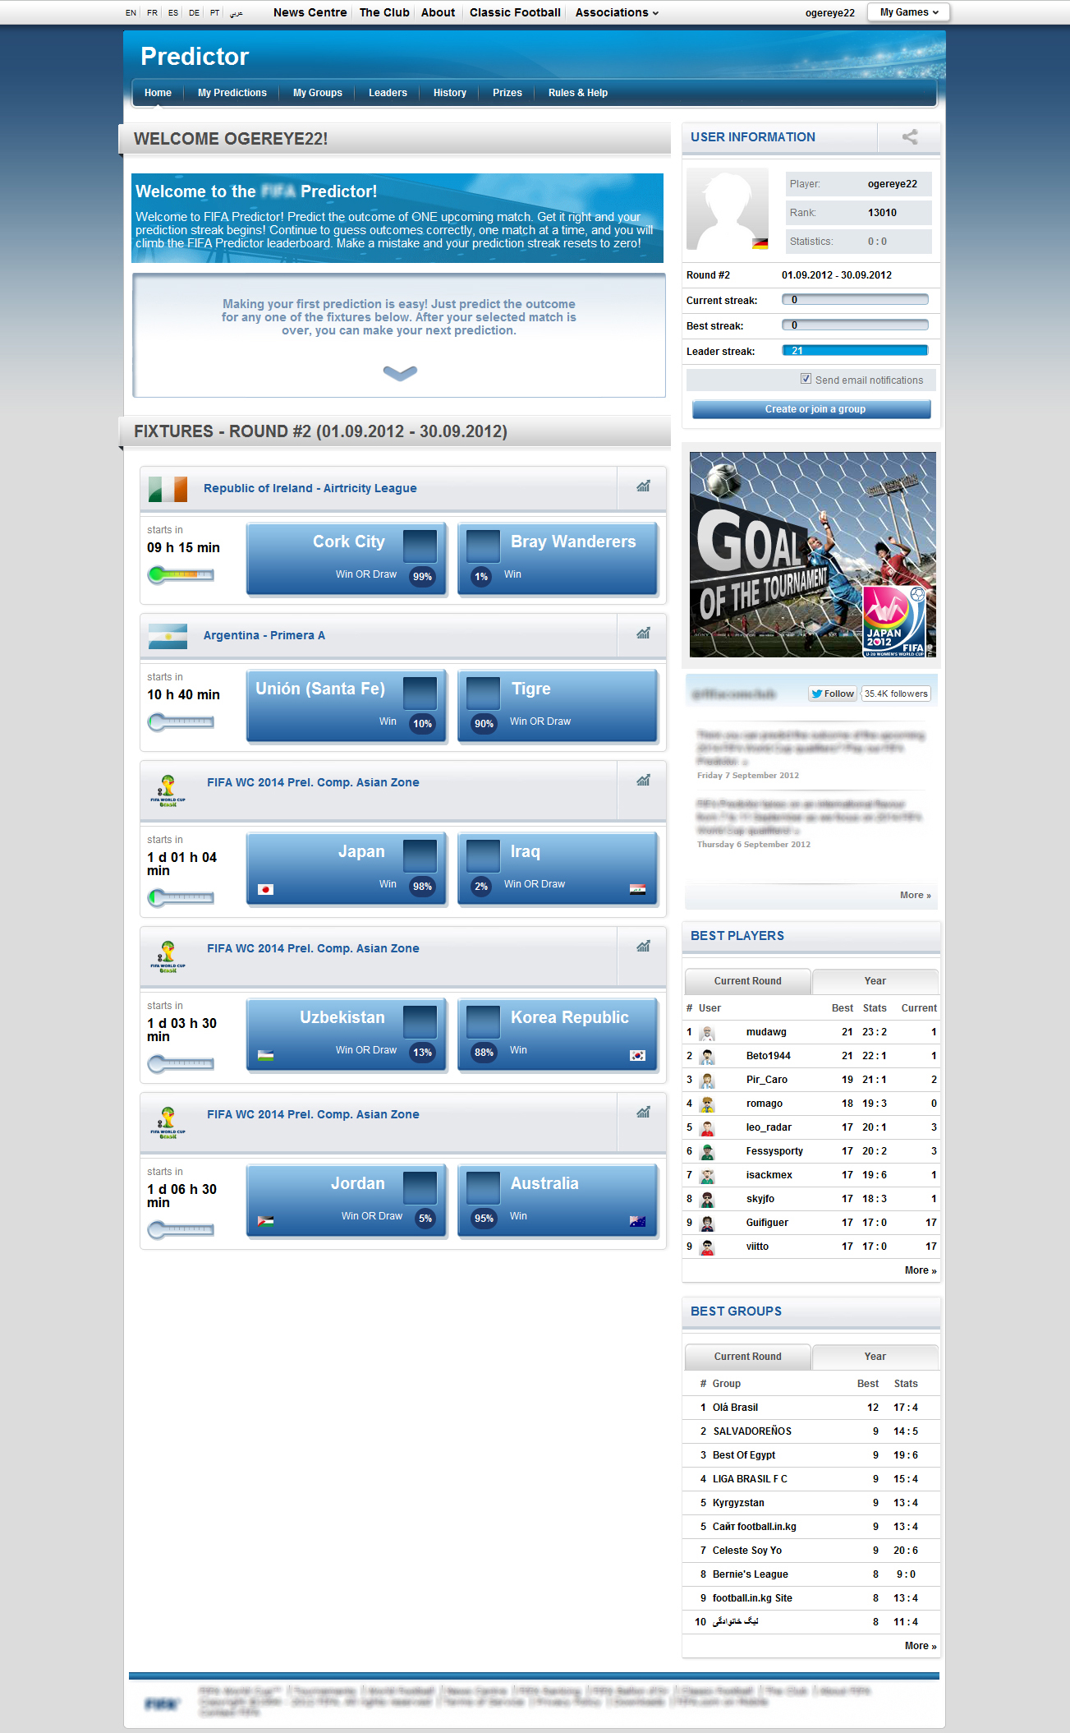Screen dimensions: 1070x1733
Task: Click the Korea Republic flag icon
Action: (637, 1055)
